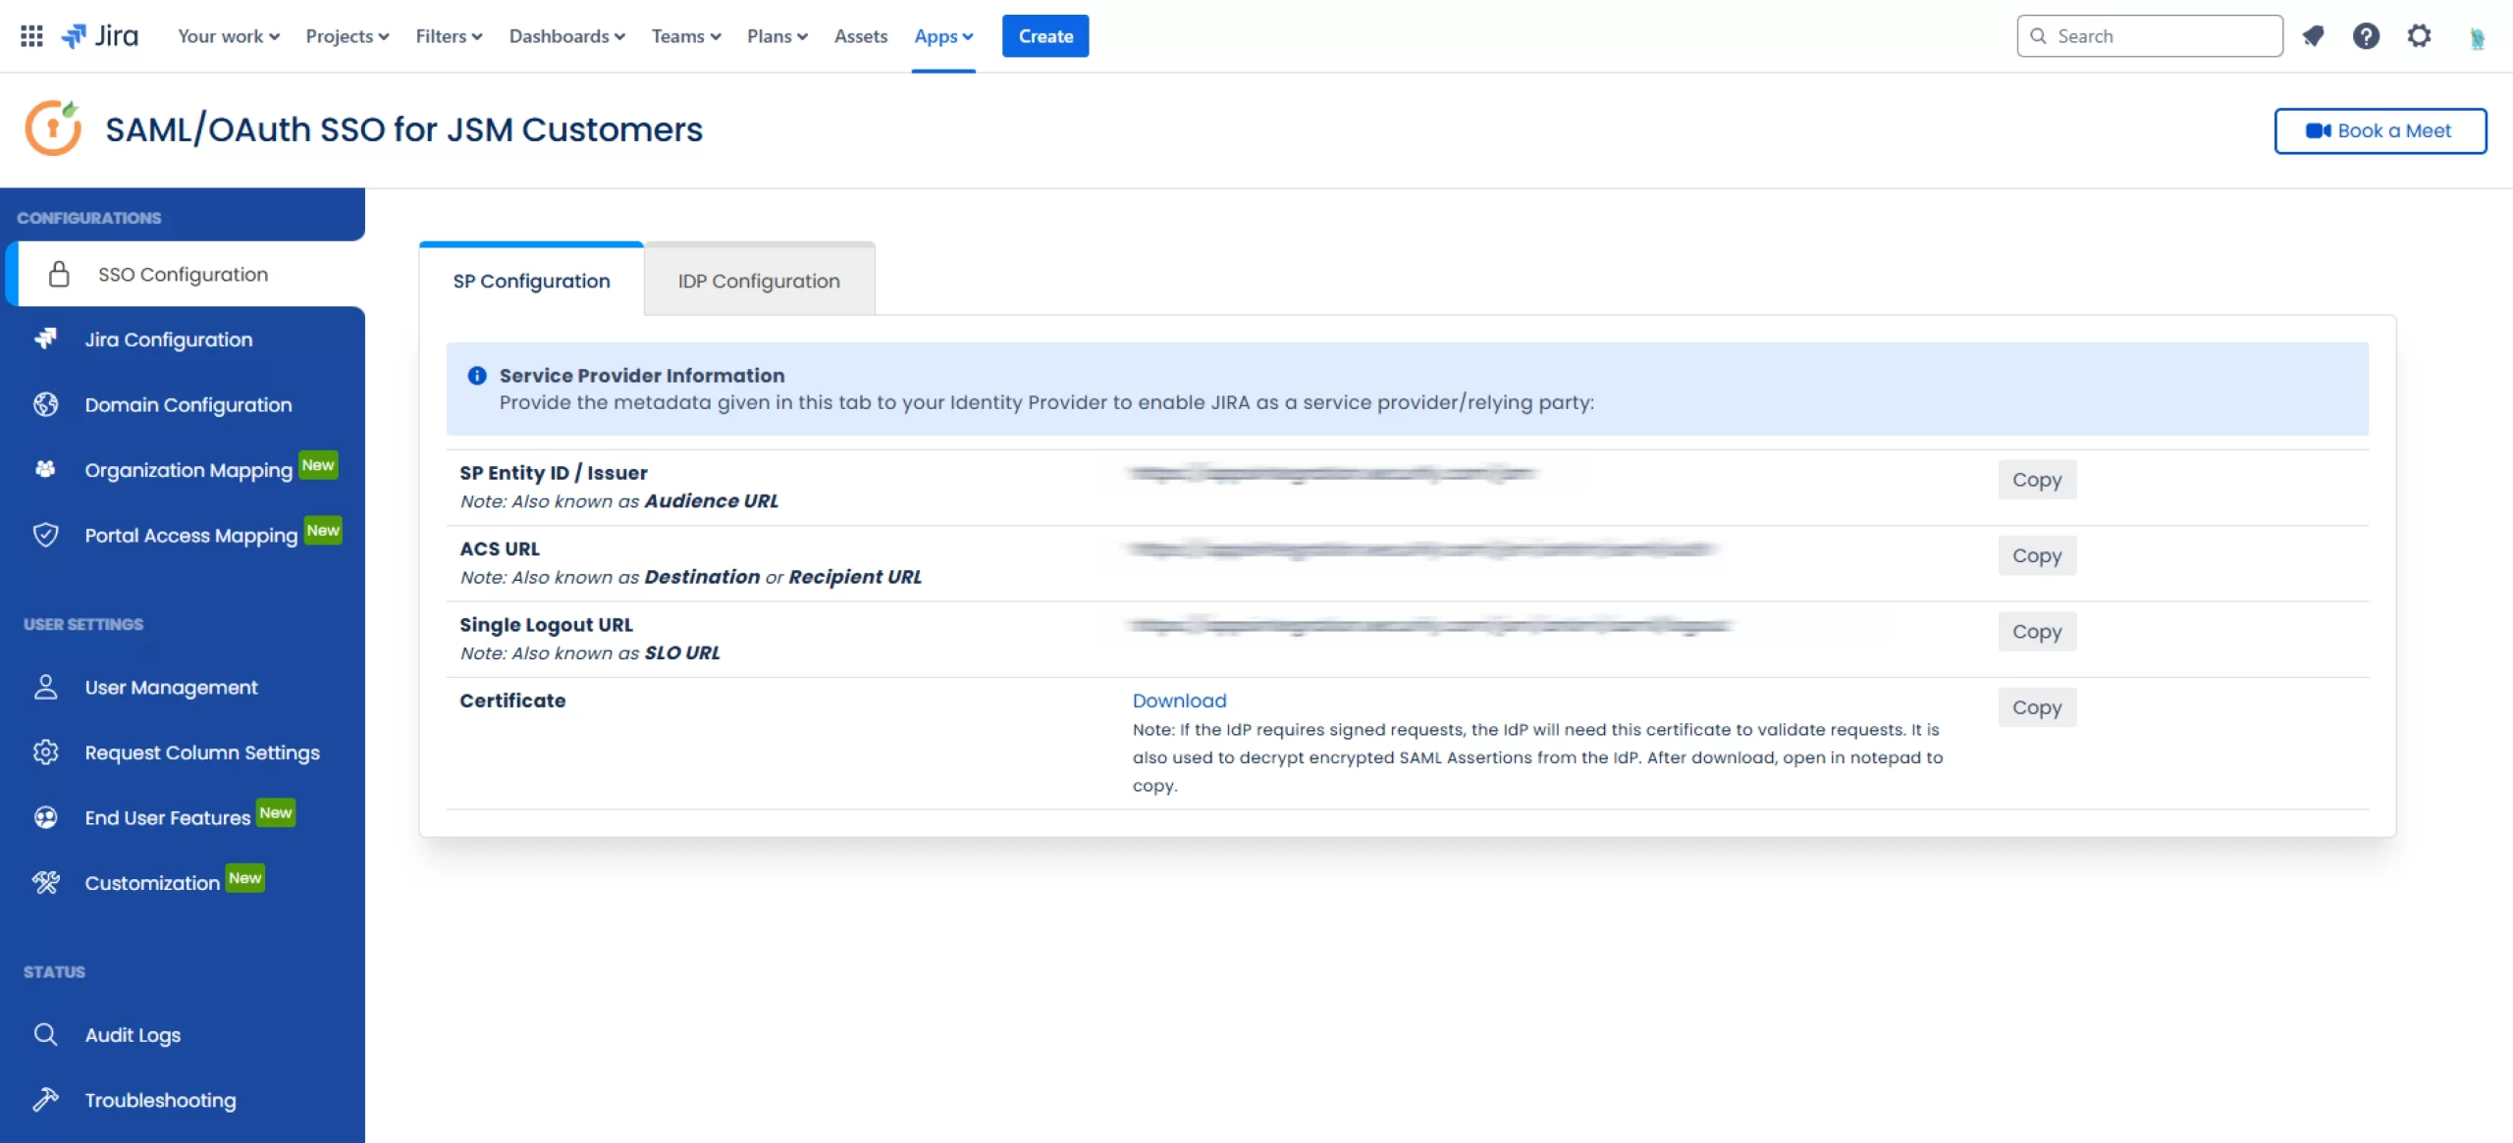Expand the Plans dropdown
Viewport: 2513px width, 1143px height.
pos(777,36)
